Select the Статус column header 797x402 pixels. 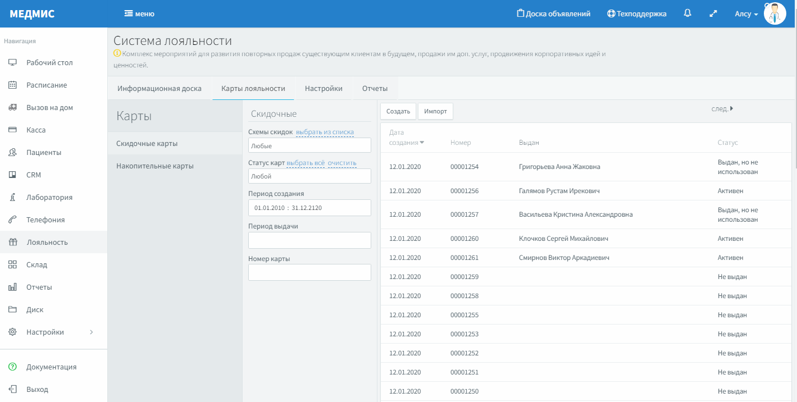click(x=728, y=143)
